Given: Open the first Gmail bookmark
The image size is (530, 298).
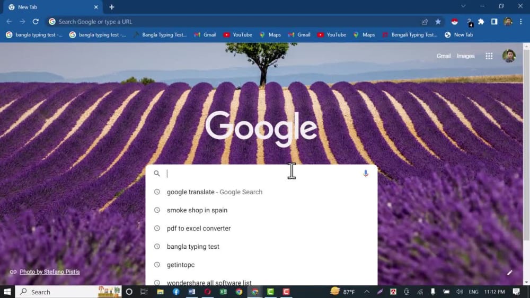Looking at the screenshot, I should [x=205, y=35].
